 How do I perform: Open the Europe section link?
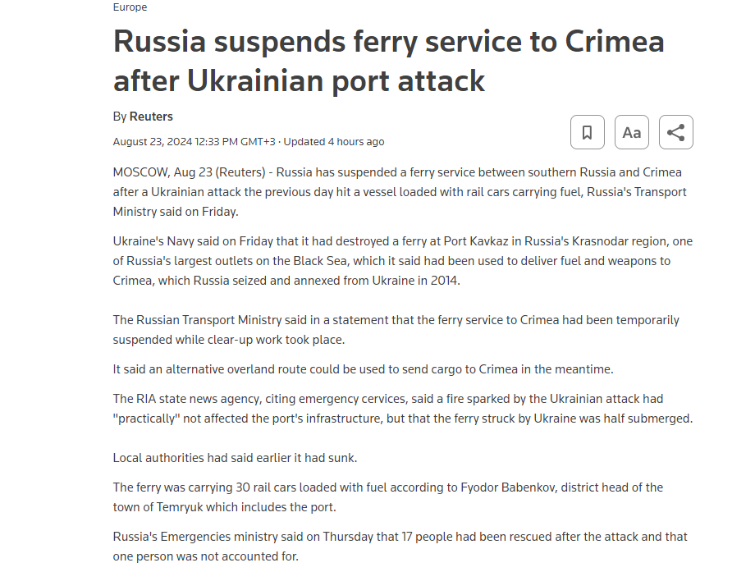pos(130,7)
